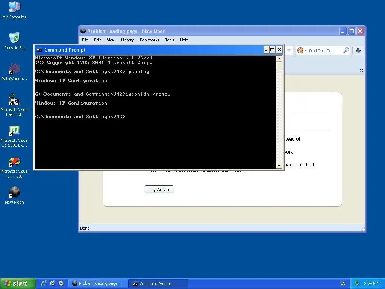This screenshot has height=289, width=385.
Task: Open the Bookmarks menu in New Moon
Action: [x=150, y=40]
